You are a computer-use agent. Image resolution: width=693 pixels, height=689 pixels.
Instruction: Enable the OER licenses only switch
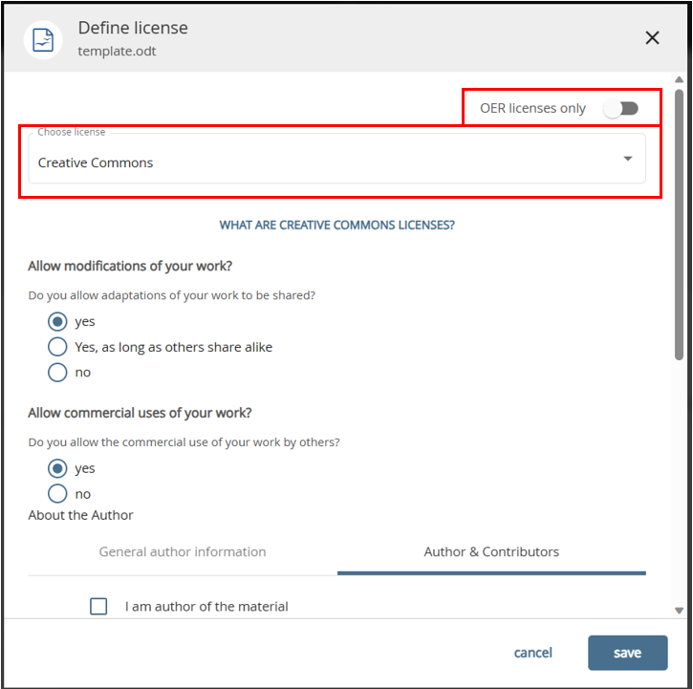point(620,108)
